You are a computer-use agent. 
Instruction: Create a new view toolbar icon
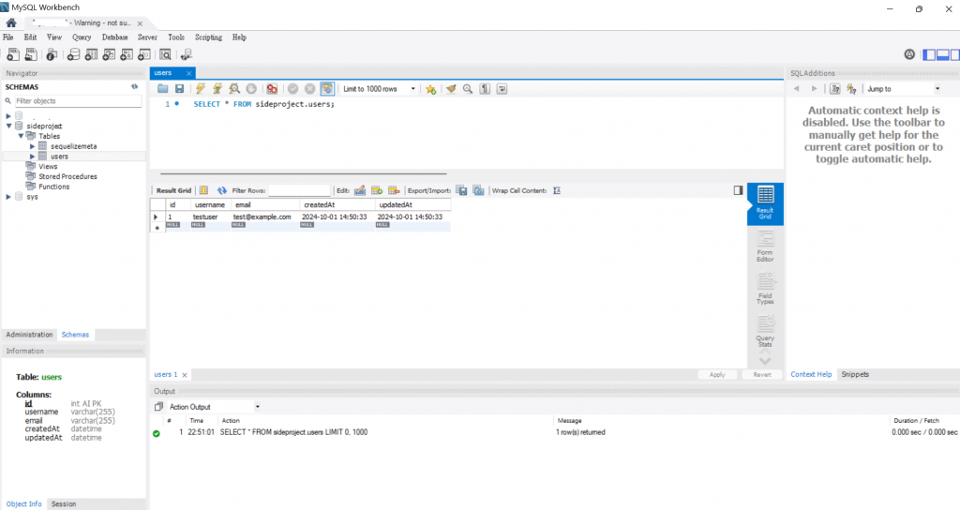coord(109,55)
